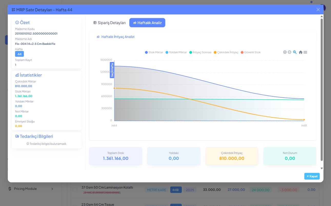Activate the chart selection zoom tool

click(x=295, y=52)
